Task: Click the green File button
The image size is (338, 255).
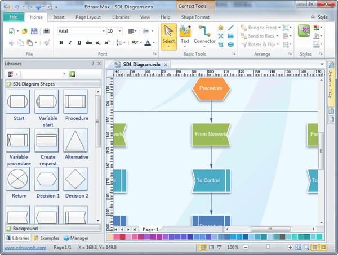Action: [x=12, y=17]
